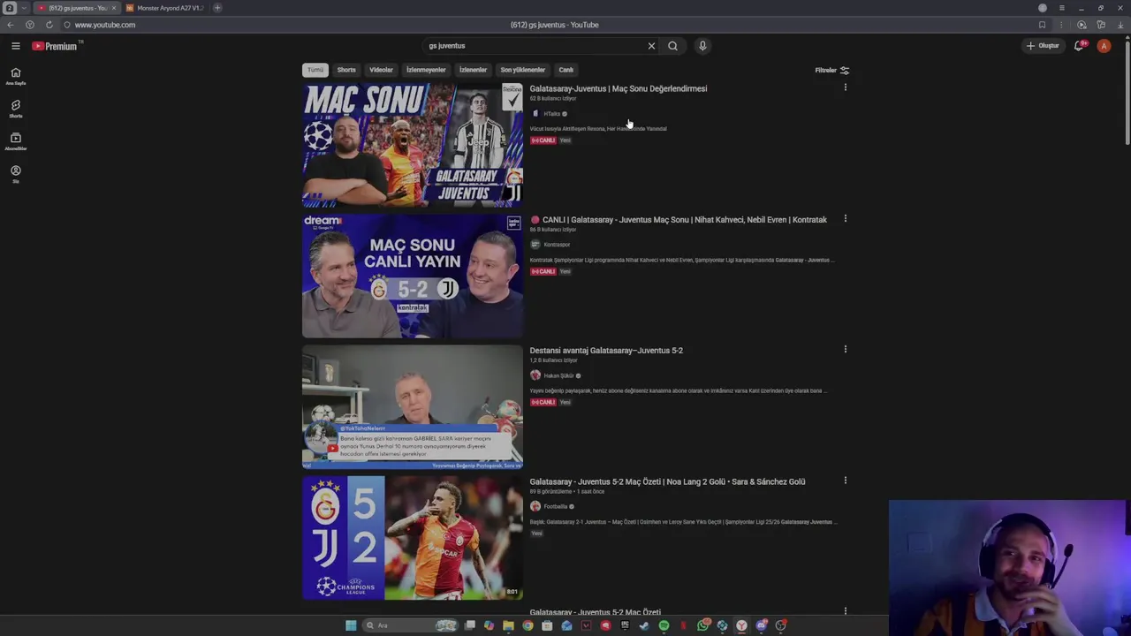Select the Tümü filter chip
Screen dimensions: 1131x636
click(315, 70)
